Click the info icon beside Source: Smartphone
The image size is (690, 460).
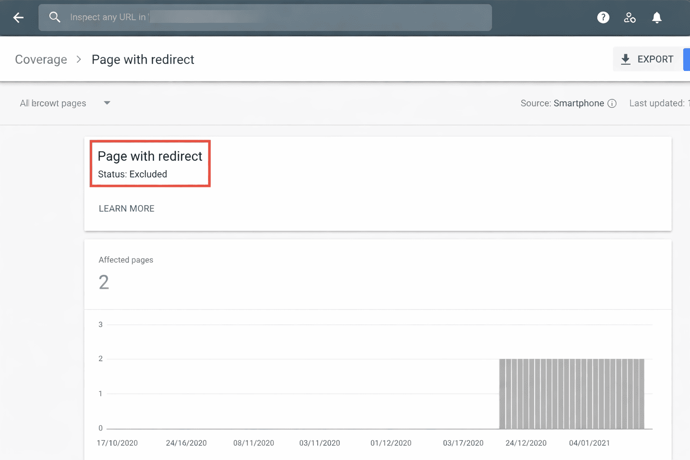613,103
